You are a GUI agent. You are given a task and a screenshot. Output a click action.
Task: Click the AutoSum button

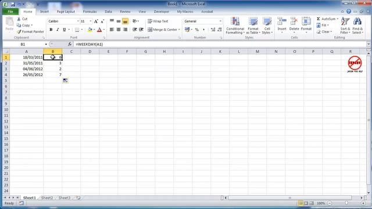click(x=326, y=19)
